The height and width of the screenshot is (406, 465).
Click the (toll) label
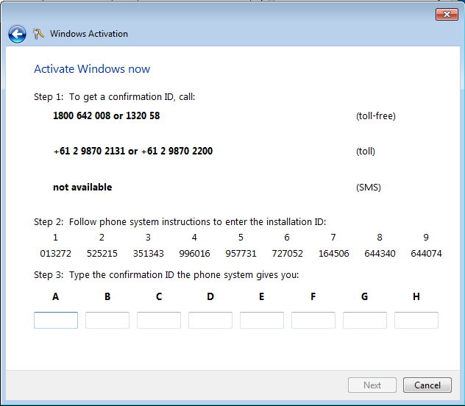point(366,152)
